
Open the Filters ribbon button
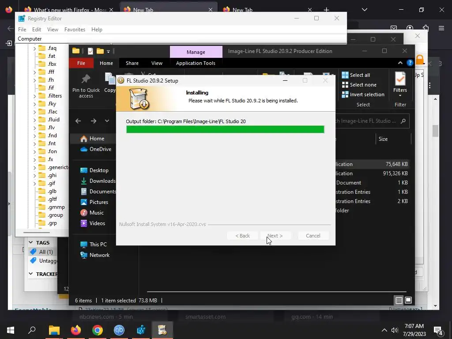[400, 84]
